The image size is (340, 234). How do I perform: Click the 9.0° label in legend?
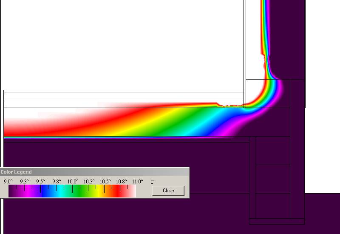point(8,182)
